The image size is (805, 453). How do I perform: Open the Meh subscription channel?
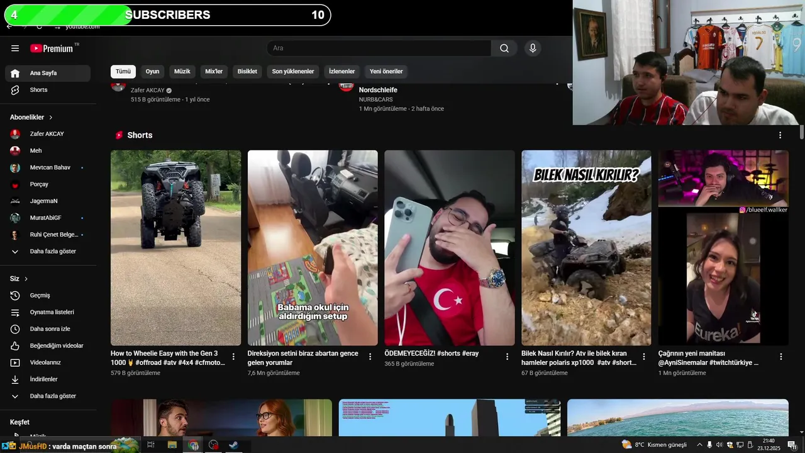pyautogui.click(x=48, y=151)
